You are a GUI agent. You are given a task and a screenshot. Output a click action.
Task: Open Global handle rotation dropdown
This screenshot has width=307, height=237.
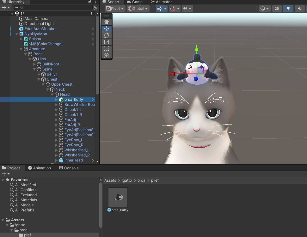[138, 9]
